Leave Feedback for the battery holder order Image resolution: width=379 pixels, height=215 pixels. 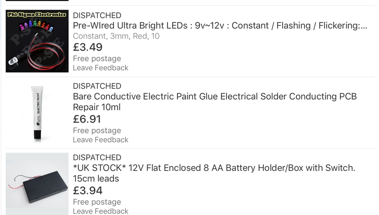point(101,211)
